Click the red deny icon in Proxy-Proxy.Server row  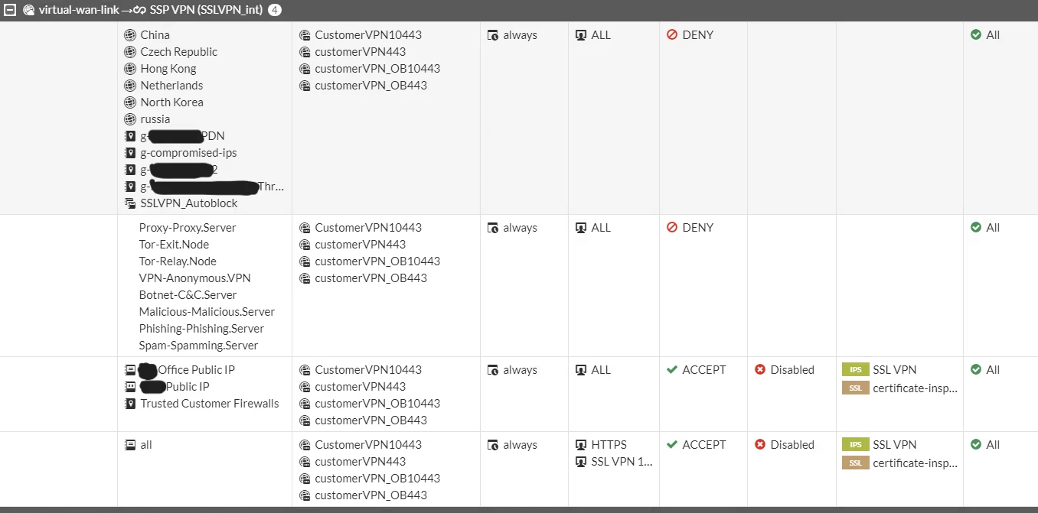click(x=672, y=228)
